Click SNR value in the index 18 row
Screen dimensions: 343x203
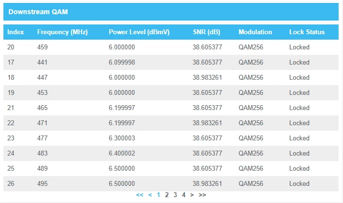click(x=207, y=77)
